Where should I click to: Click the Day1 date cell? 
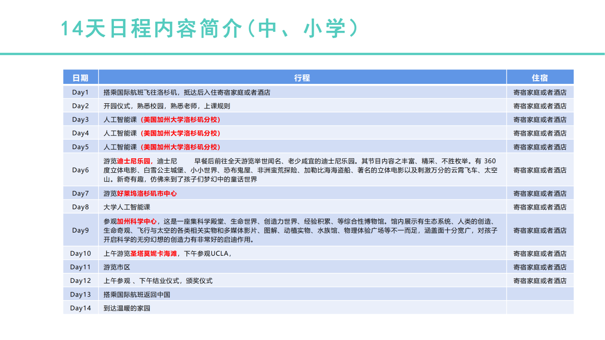(80, 92)
